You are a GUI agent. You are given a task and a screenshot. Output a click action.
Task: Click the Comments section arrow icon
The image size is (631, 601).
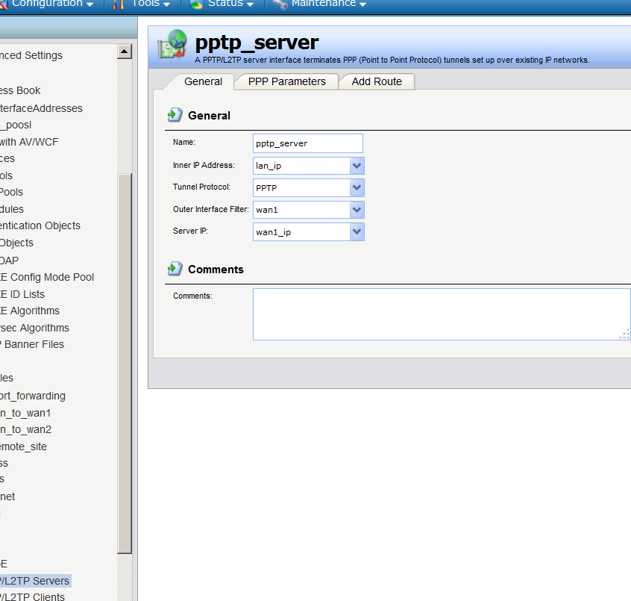tap(175, 269)
